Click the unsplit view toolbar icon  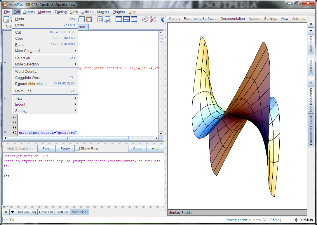pyautogui.click(x=119, y=19)
